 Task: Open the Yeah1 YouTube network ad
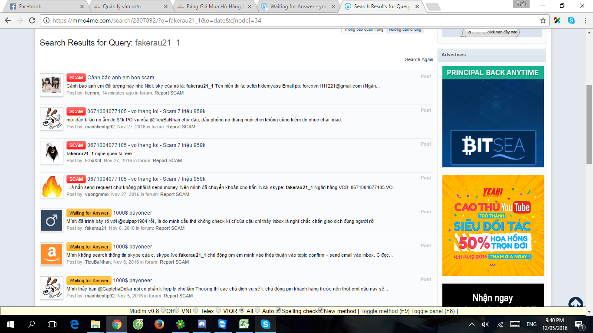coord(493,225)
